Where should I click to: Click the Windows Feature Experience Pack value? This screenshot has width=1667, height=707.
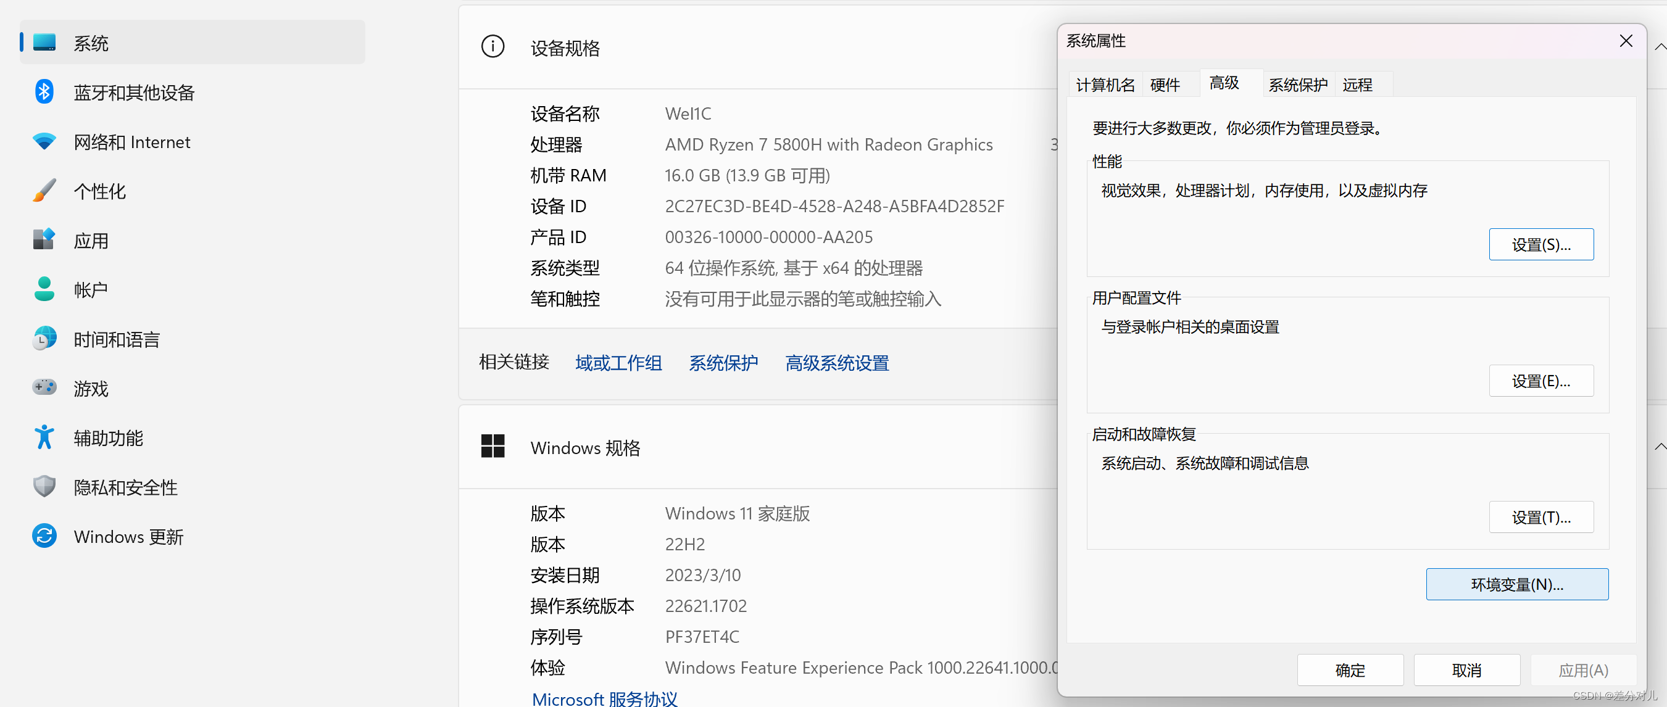click(x=861, y=668)
